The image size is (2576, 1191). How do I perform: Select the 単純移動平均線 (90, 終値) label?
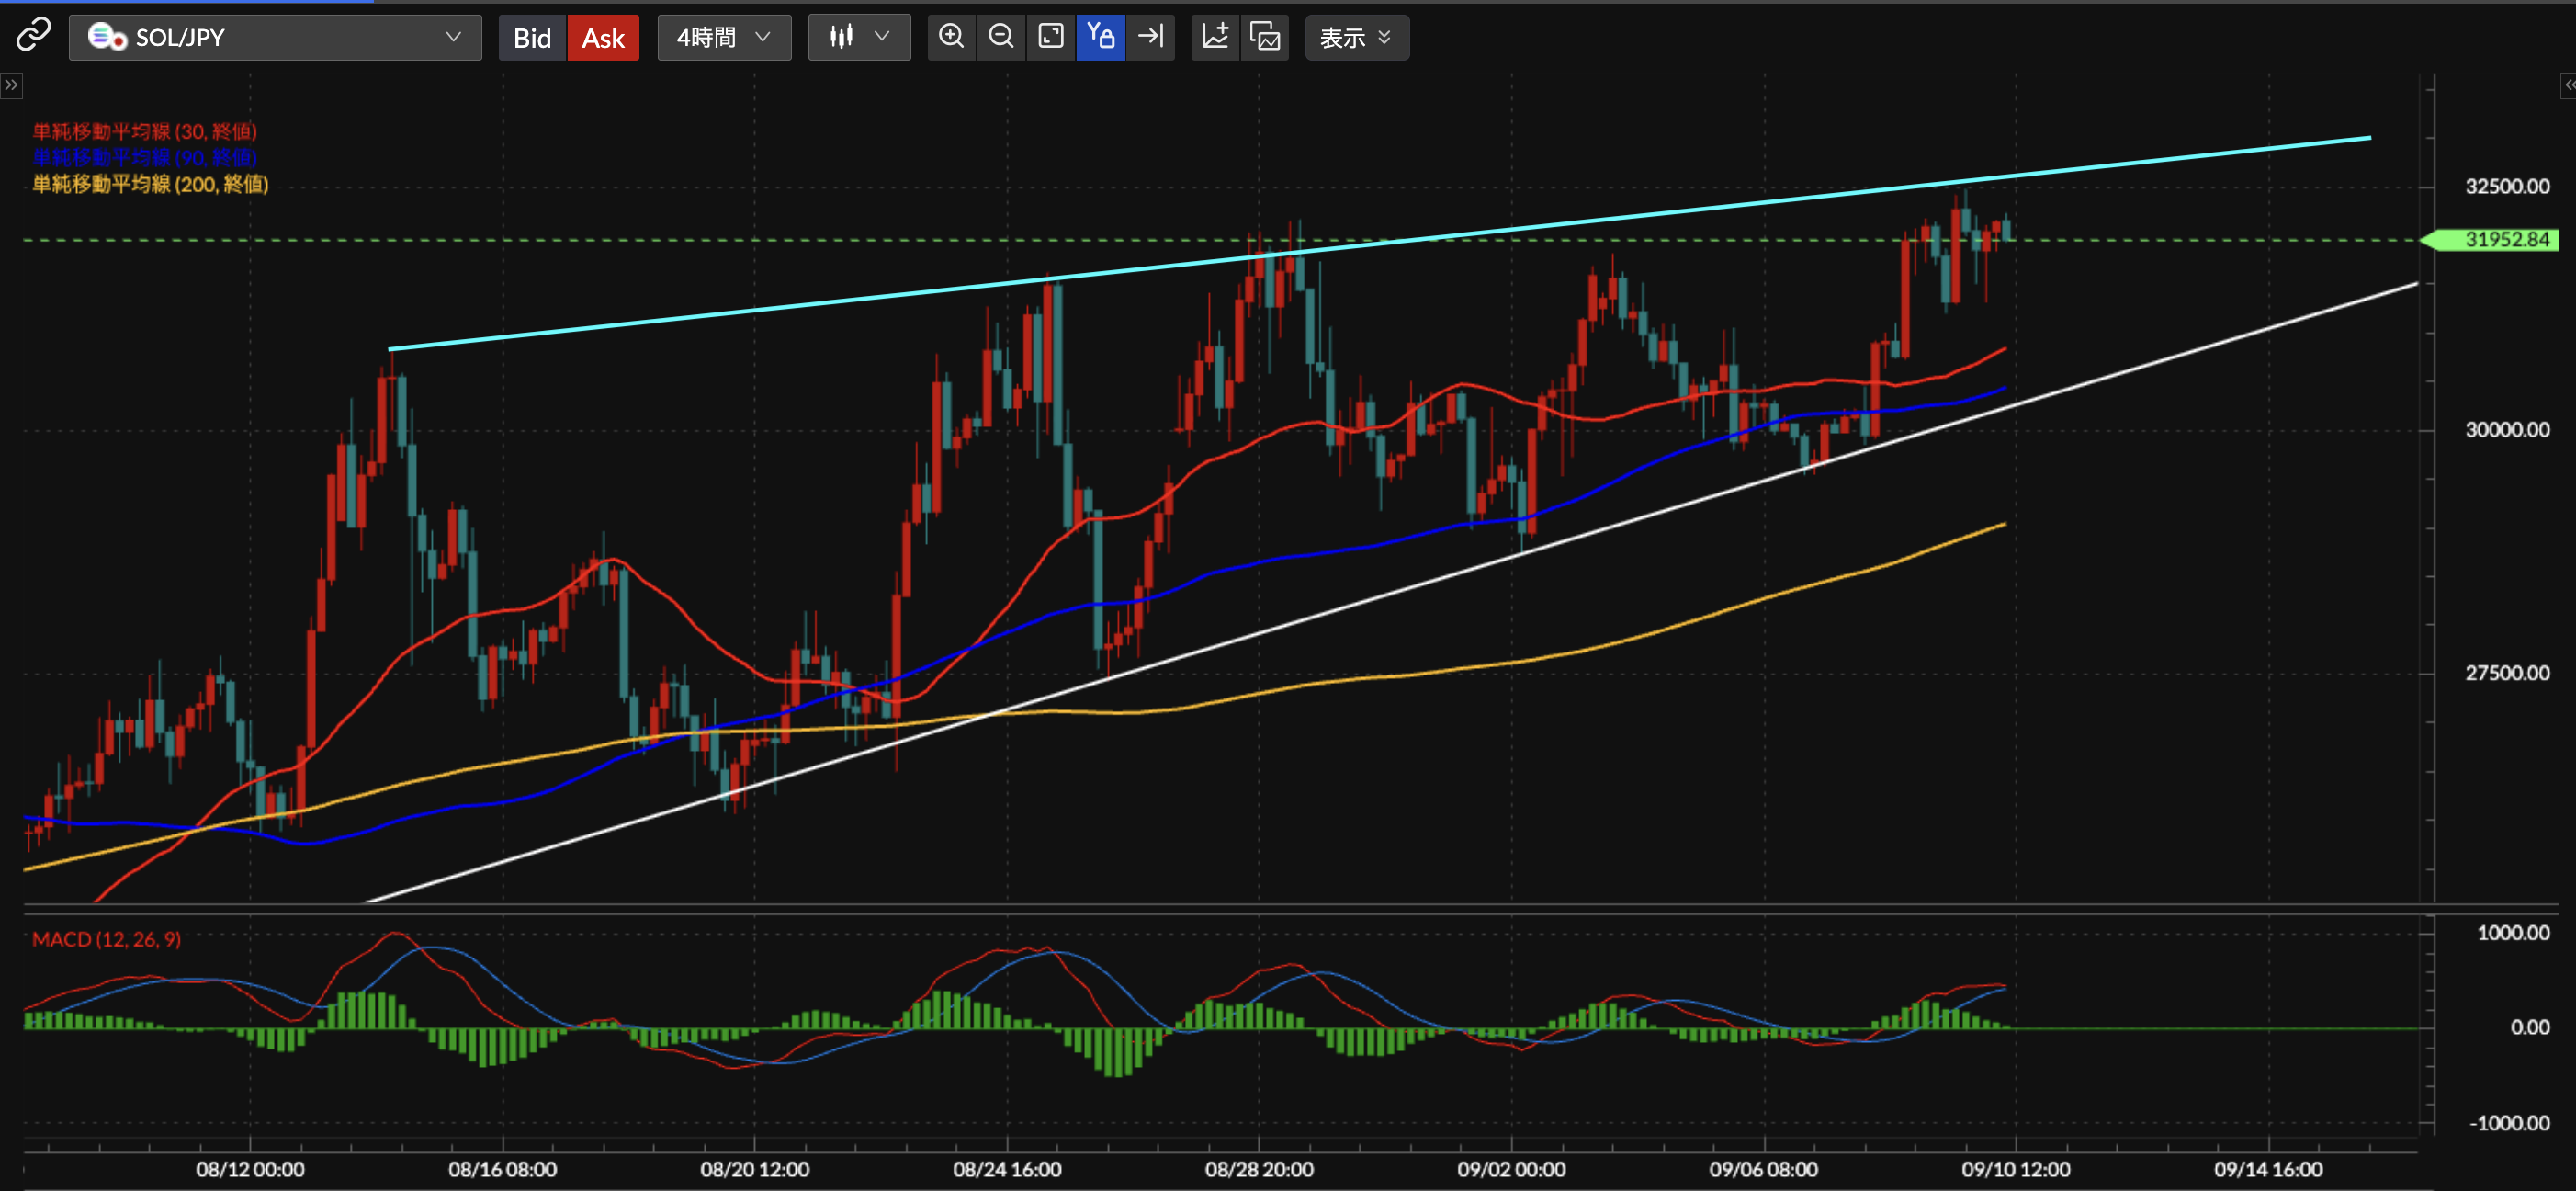(x=145, y=157)
